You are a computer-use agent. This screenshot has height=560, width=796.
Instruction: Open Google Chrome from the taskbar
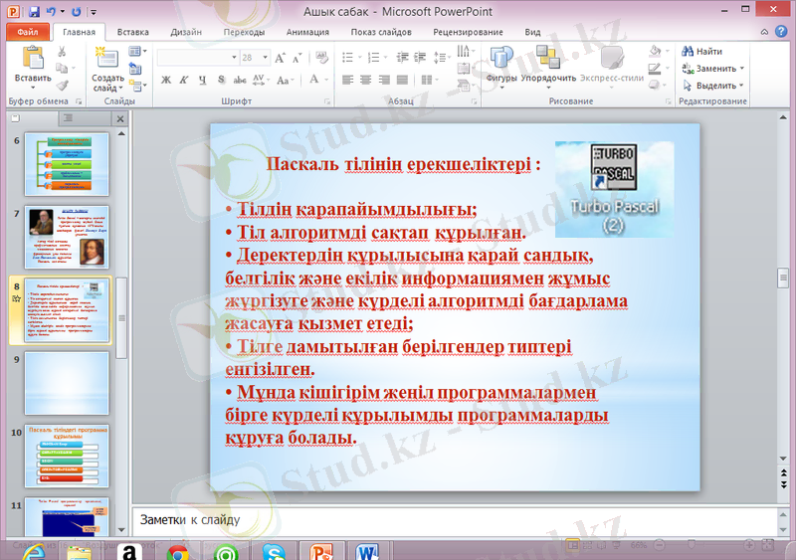[x=178, y=551]
